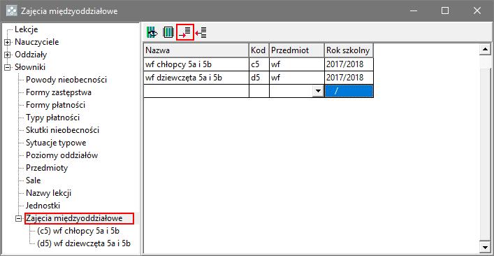Open Typy płatności dictionary
The width and height of the screenshot is (494, 256).
[52, 118]
